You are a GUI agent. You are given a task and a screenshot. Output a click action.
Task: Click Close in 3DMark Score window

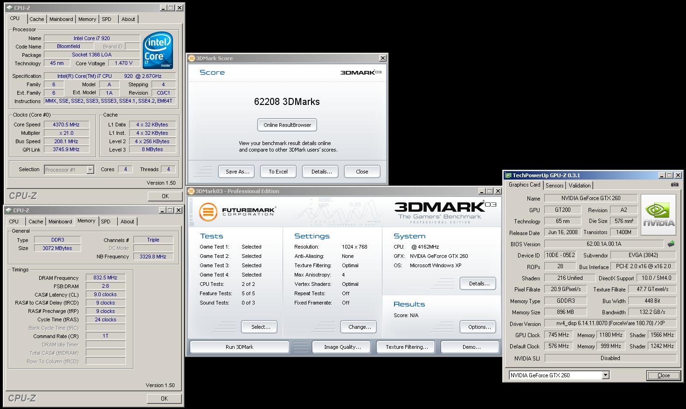click(x=362, y=172)
